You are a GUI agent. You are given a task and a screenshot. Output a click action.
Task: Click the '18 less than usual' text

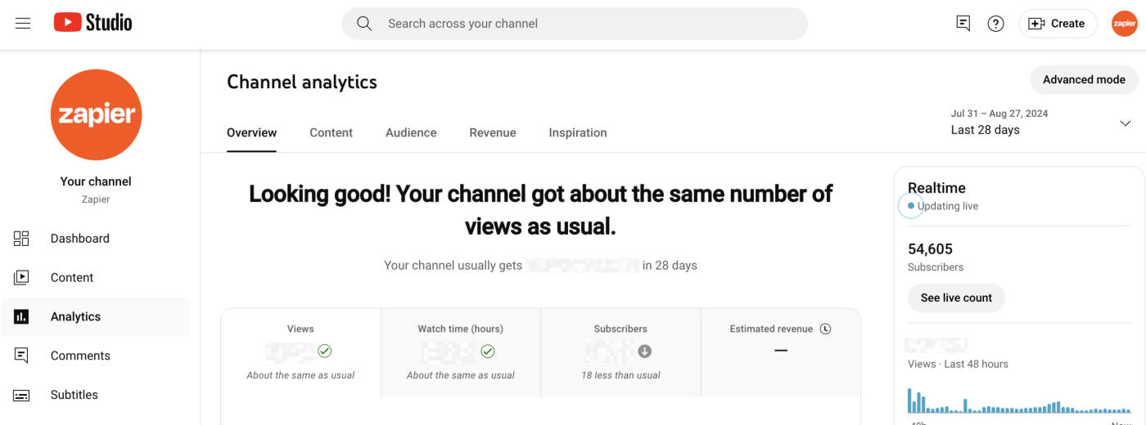pyautogui.click(x=620, y=375)
